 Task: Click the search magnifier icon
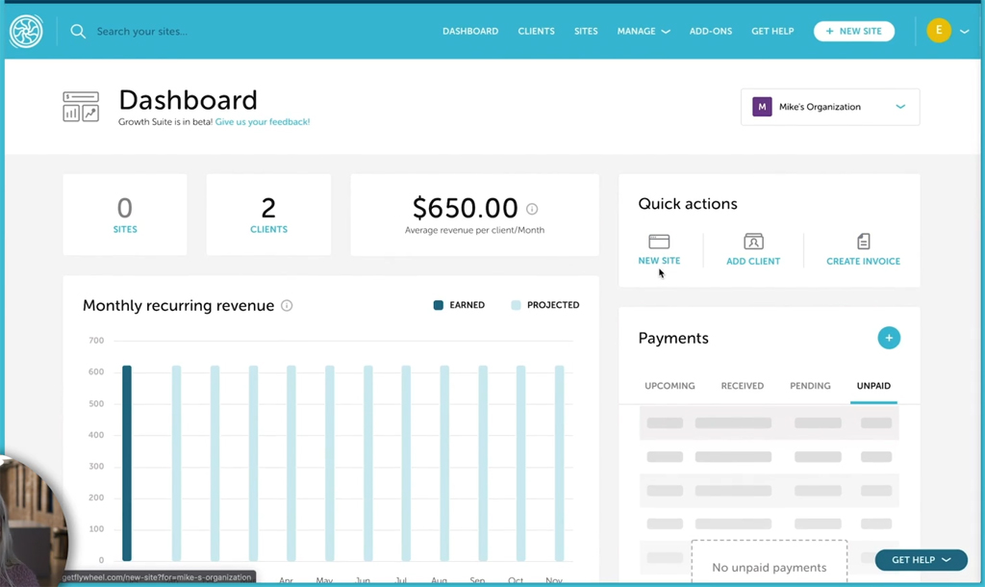click(78, 32)
